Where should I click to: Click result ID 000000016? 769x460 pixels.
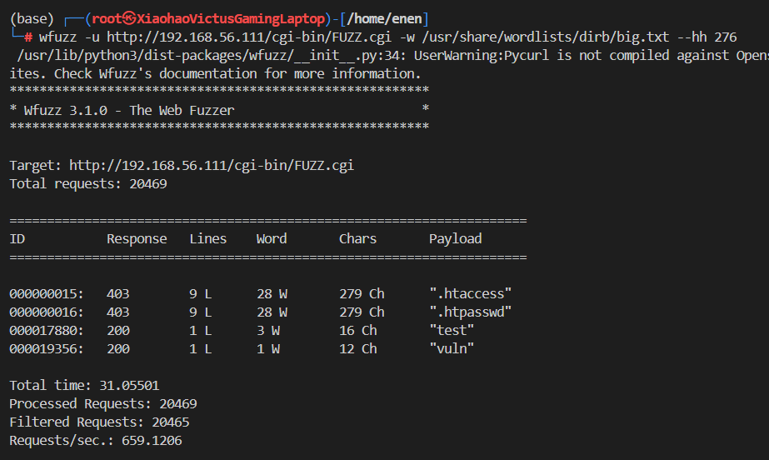[47, 312]
